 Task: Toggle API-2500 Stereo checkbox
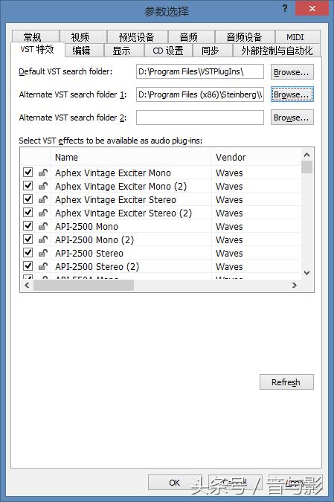pyautogui.click(x=28, y=253)
